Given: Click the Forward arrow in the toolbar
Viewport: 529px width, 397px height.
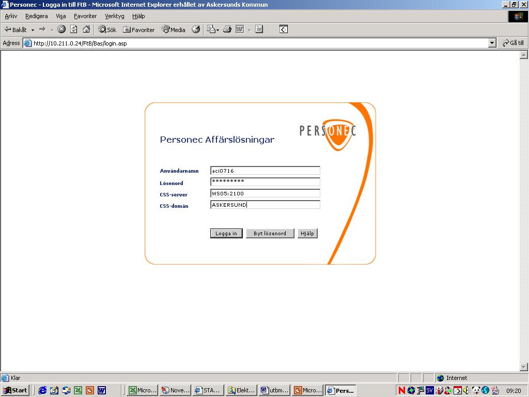Looking at the screenshot, I should [x=42, y=29].
